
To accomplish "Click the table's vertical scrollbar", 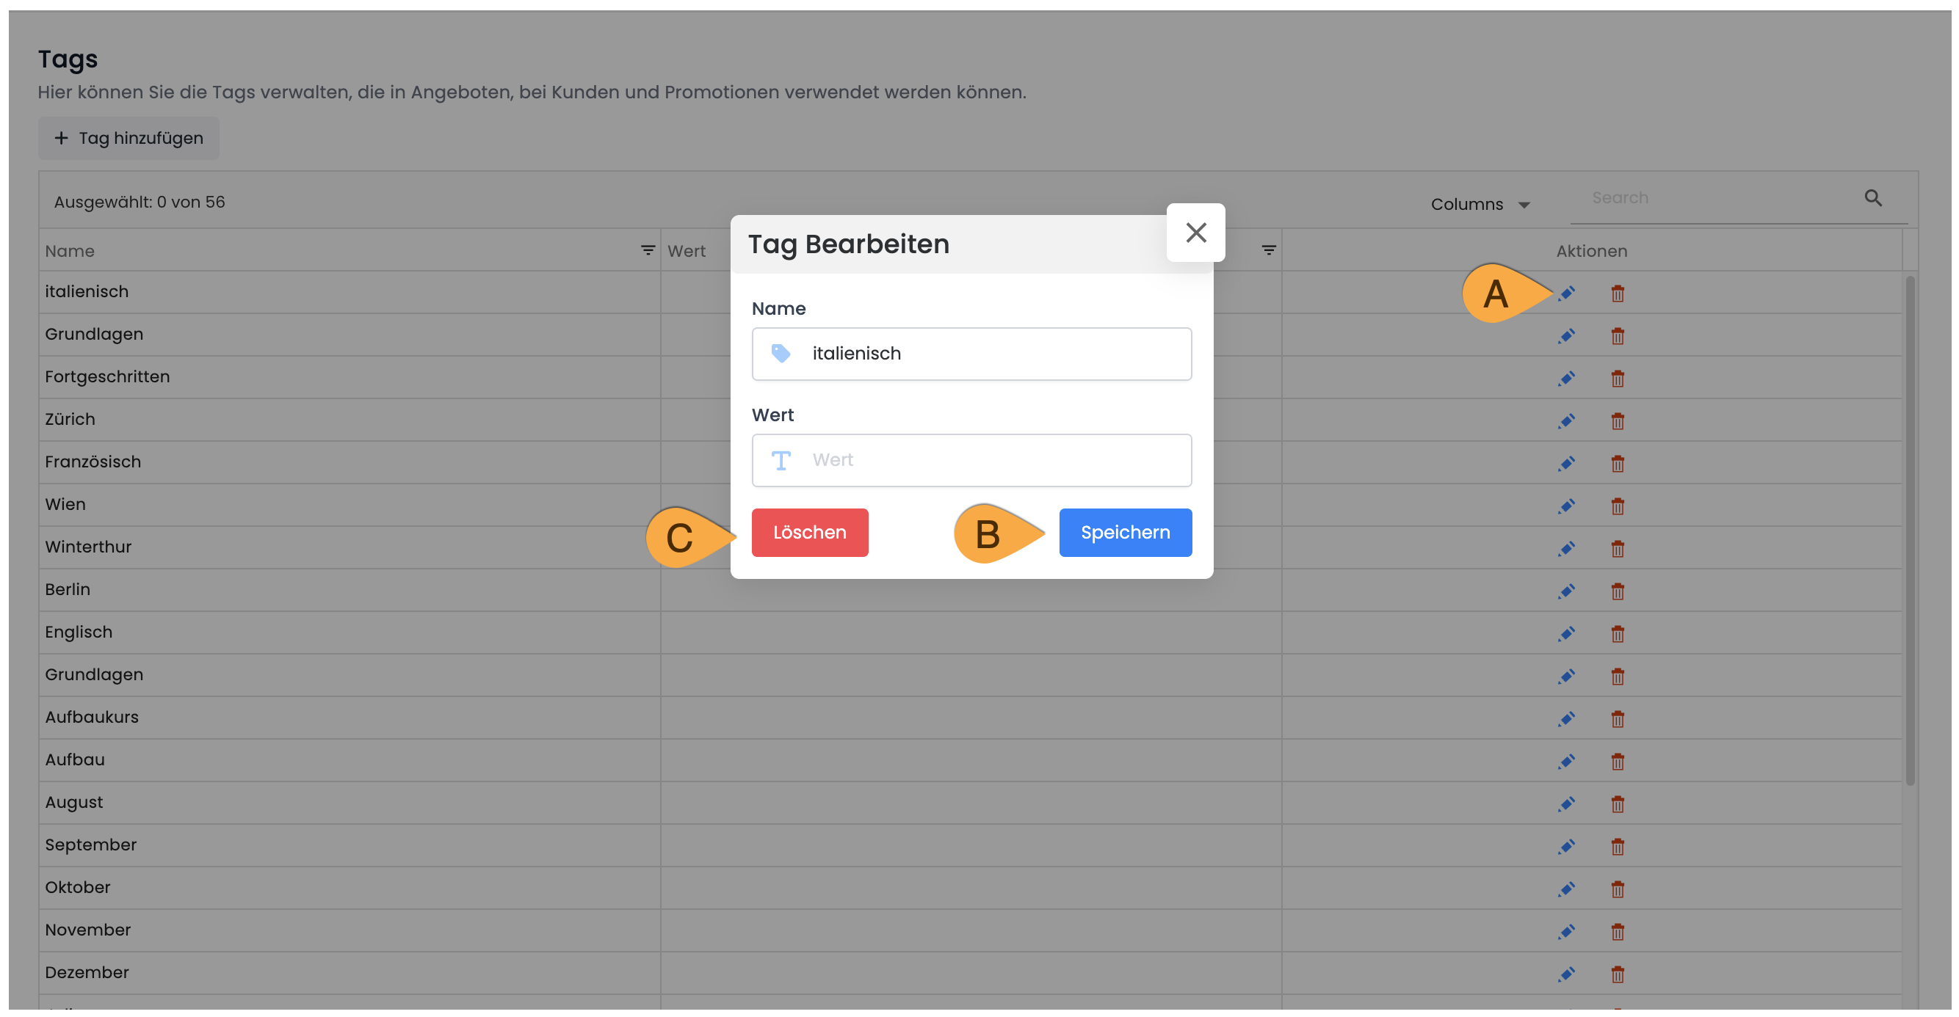I will tap(1911, 532).
